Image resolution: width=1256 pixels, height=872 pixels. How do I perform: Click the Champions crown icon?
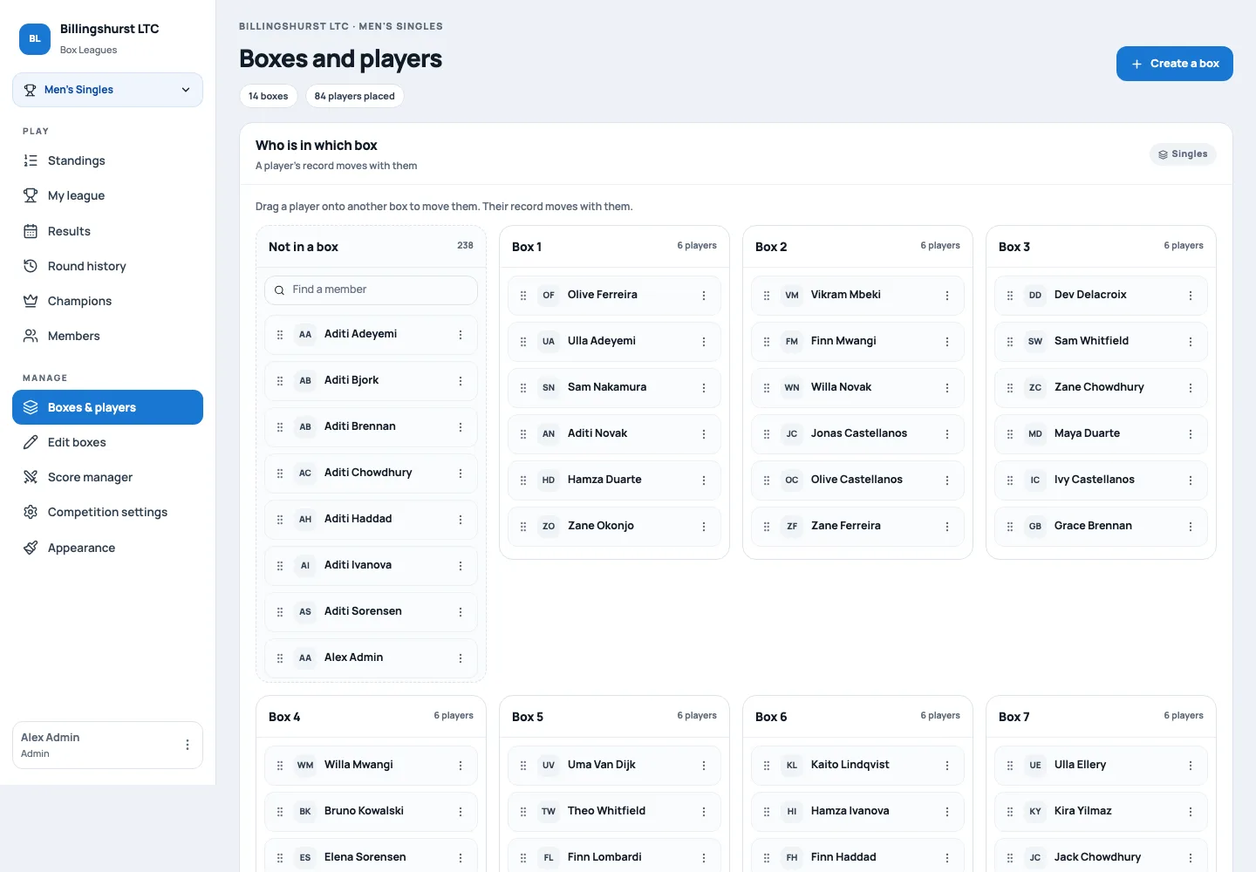pyautogui.click(x=31, y=301)
